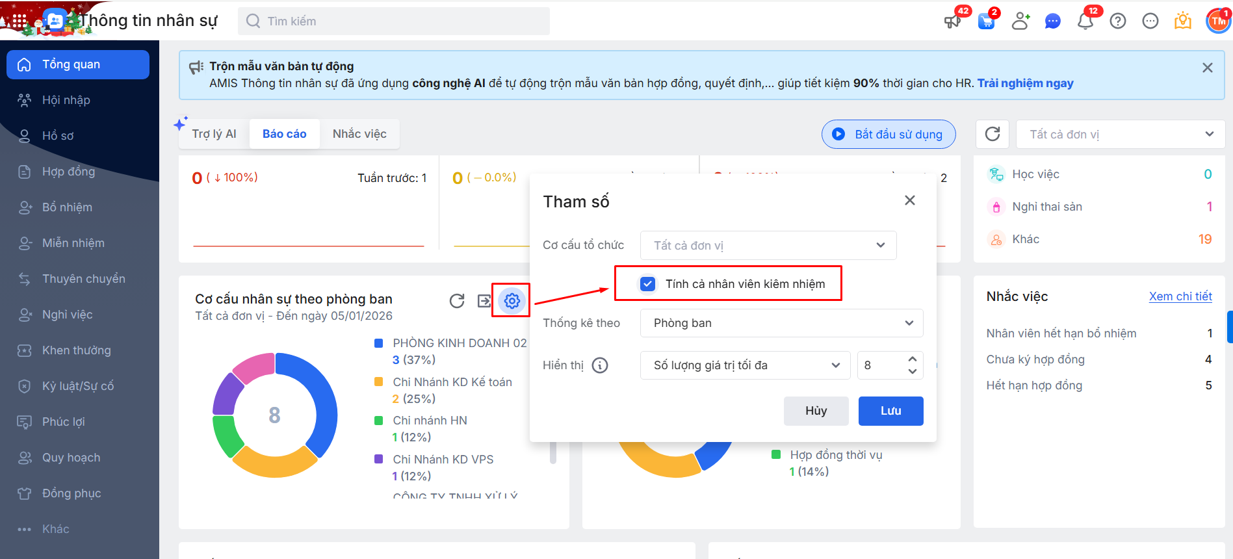Open the help question mark icon
This screenshot has height=559, width=1233.
[x=1117, y=21]
